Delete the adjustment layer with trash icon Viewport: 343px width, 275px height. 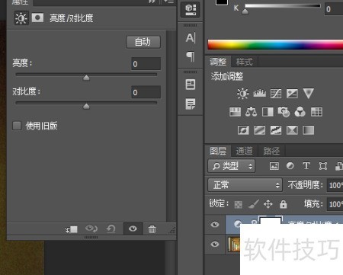click(x=152, y=229)
